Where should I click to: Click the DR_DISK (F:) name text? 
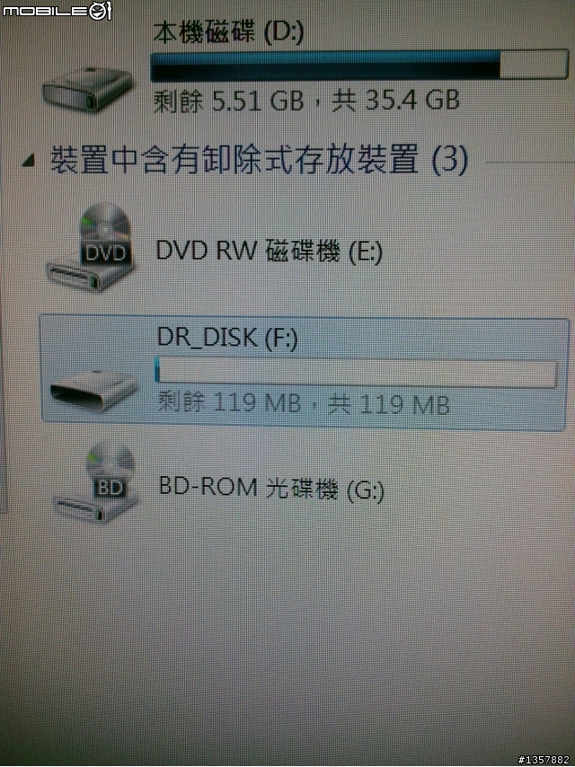coord(227,338)
